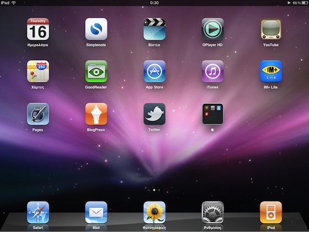
Task: Open the Photos sunflower app
Action: click(154, 212)
